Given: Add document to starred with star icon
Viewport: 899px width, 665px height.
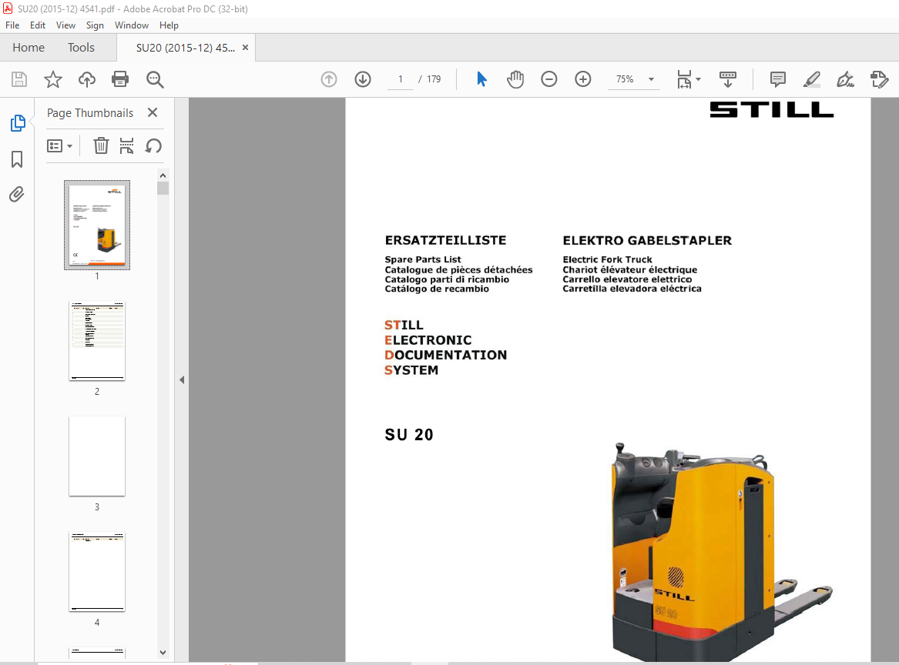Looking at the screenshot, I should [52, 79].
